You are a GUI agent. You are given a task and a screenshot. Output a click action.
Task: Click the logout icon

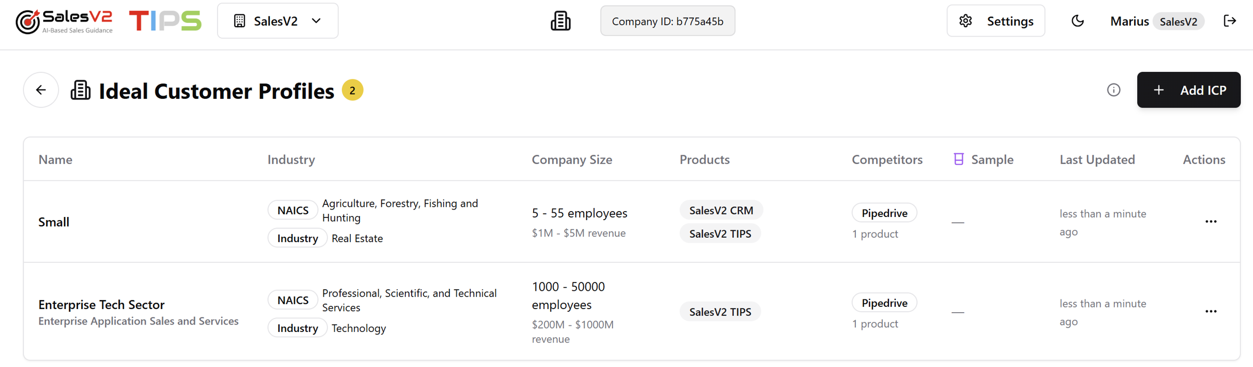click(1230, 21)
